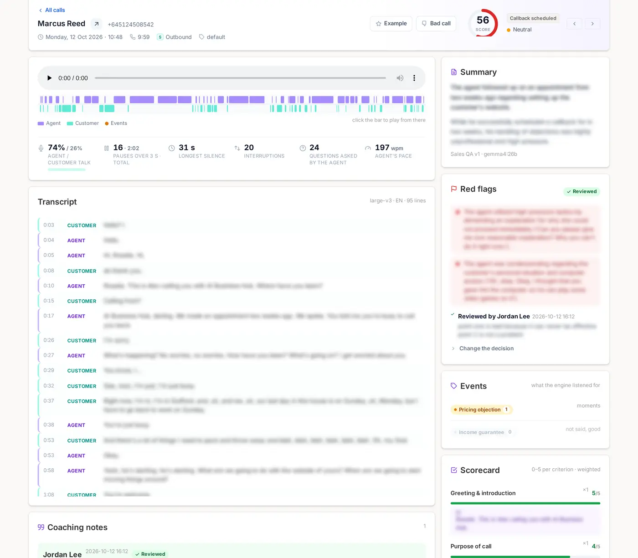Go back to All calls
This screenshot has height=558, width=638.
pyautogui.click(x=52, y=10)
